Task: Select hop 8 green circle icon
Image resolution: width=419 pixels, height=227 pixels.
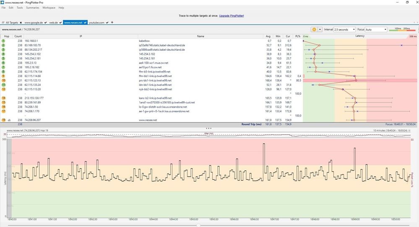Action: tap(3, 72)
